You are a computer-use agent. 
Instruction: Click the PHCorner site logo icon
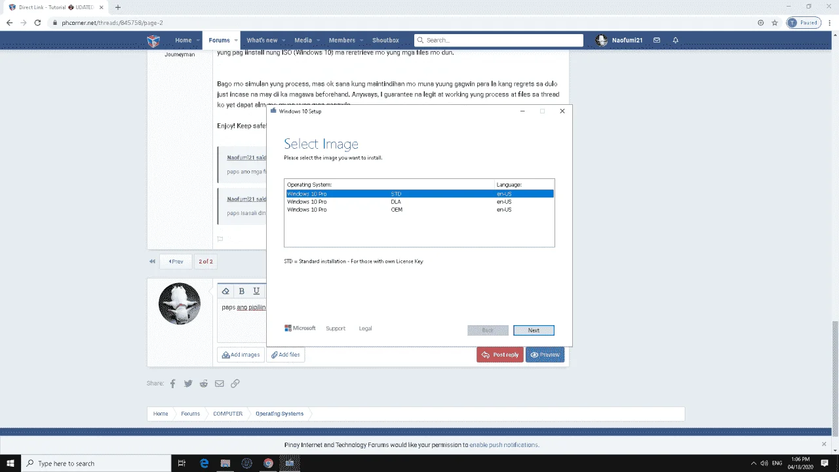pos(153,41)
